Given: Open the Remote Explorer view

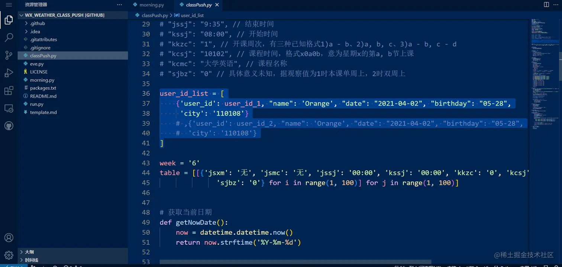Looking at the screenshot, I should 9,108.
